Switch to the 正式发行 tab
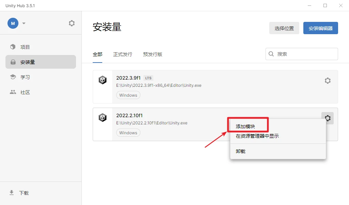The height and width of the screenshot is (205, 349). point(123,54)
